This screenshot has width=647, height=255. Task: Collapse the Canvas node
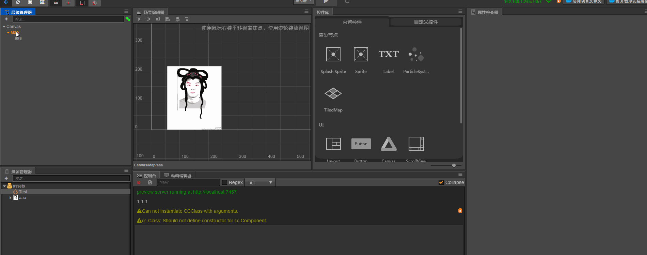[4, 27]
